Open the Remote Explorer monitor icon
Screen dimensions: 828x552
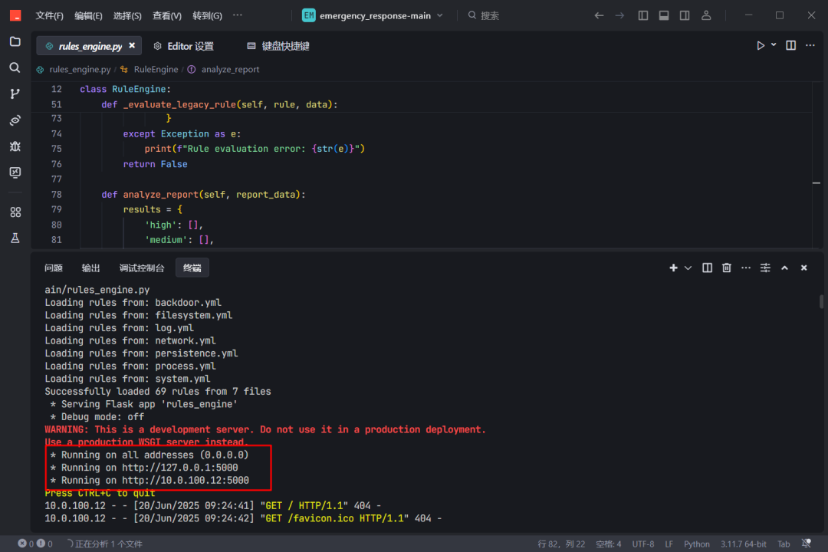tap(15, 172)
